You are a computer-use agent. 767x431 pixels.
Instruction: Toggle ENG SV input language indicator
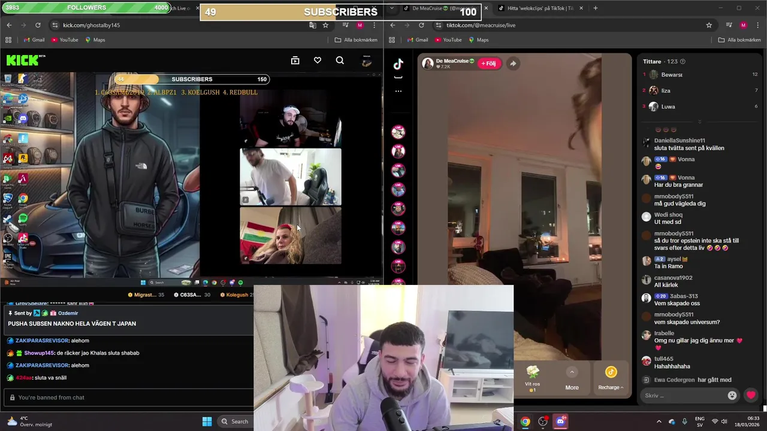pyautogui.click(x=699, y=421)
